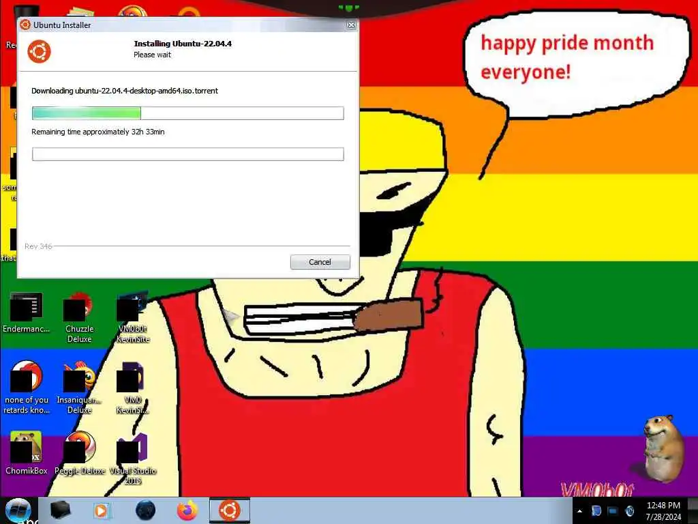698x524 pixels.
Task: Click the Show desktop strip
Action: pyautogui.click(x=693, y=511)
